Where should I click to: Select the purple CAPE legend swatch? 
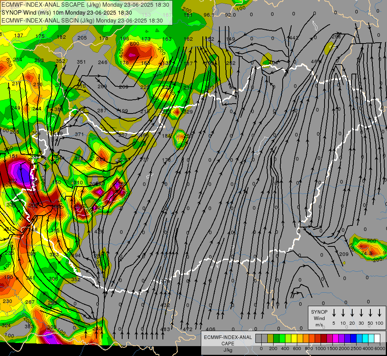click(341, 338)
